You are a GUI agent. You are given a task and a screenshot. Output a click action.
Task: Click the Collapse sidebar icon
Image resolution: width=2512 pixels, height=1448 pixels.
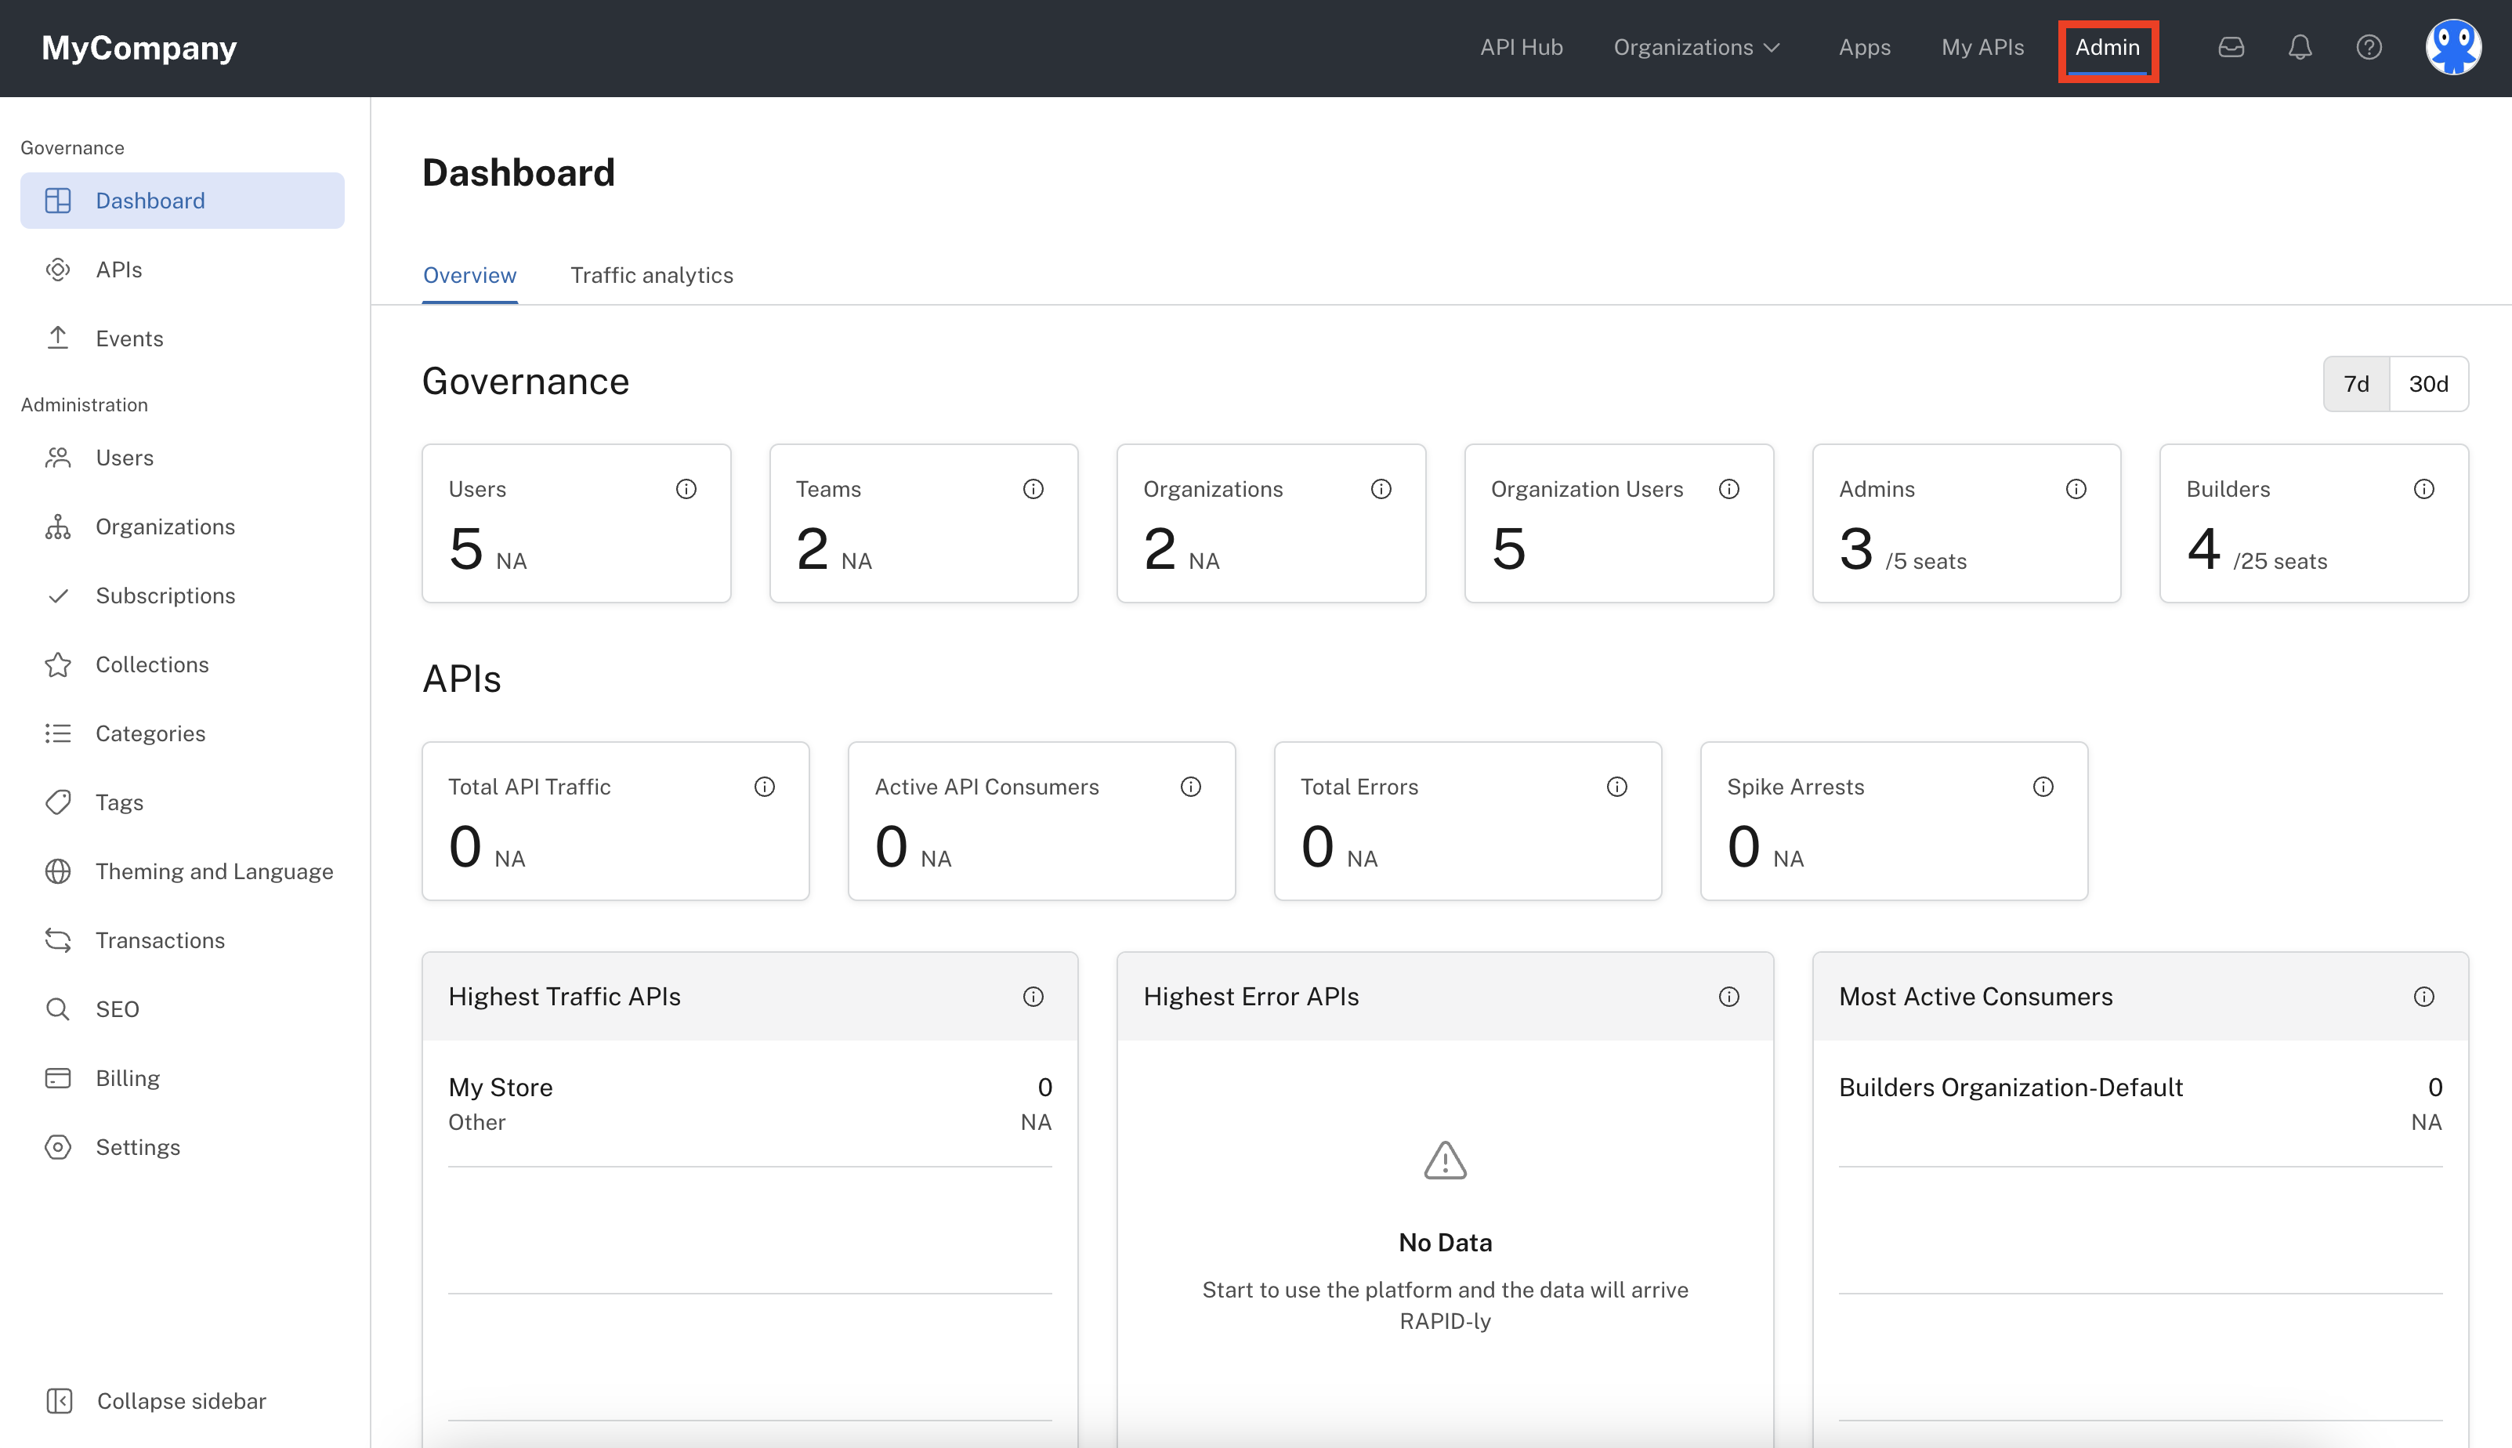pos(60,1400)
